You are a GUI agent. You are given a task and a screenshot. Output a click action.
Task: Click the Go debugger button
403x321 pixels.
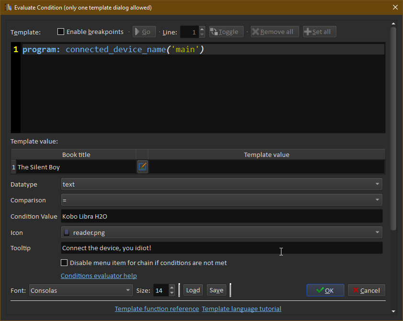(144, 32)
